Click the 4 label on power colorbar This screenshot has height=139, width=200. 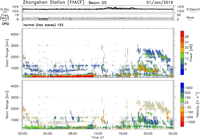click(x=185, y=70)
